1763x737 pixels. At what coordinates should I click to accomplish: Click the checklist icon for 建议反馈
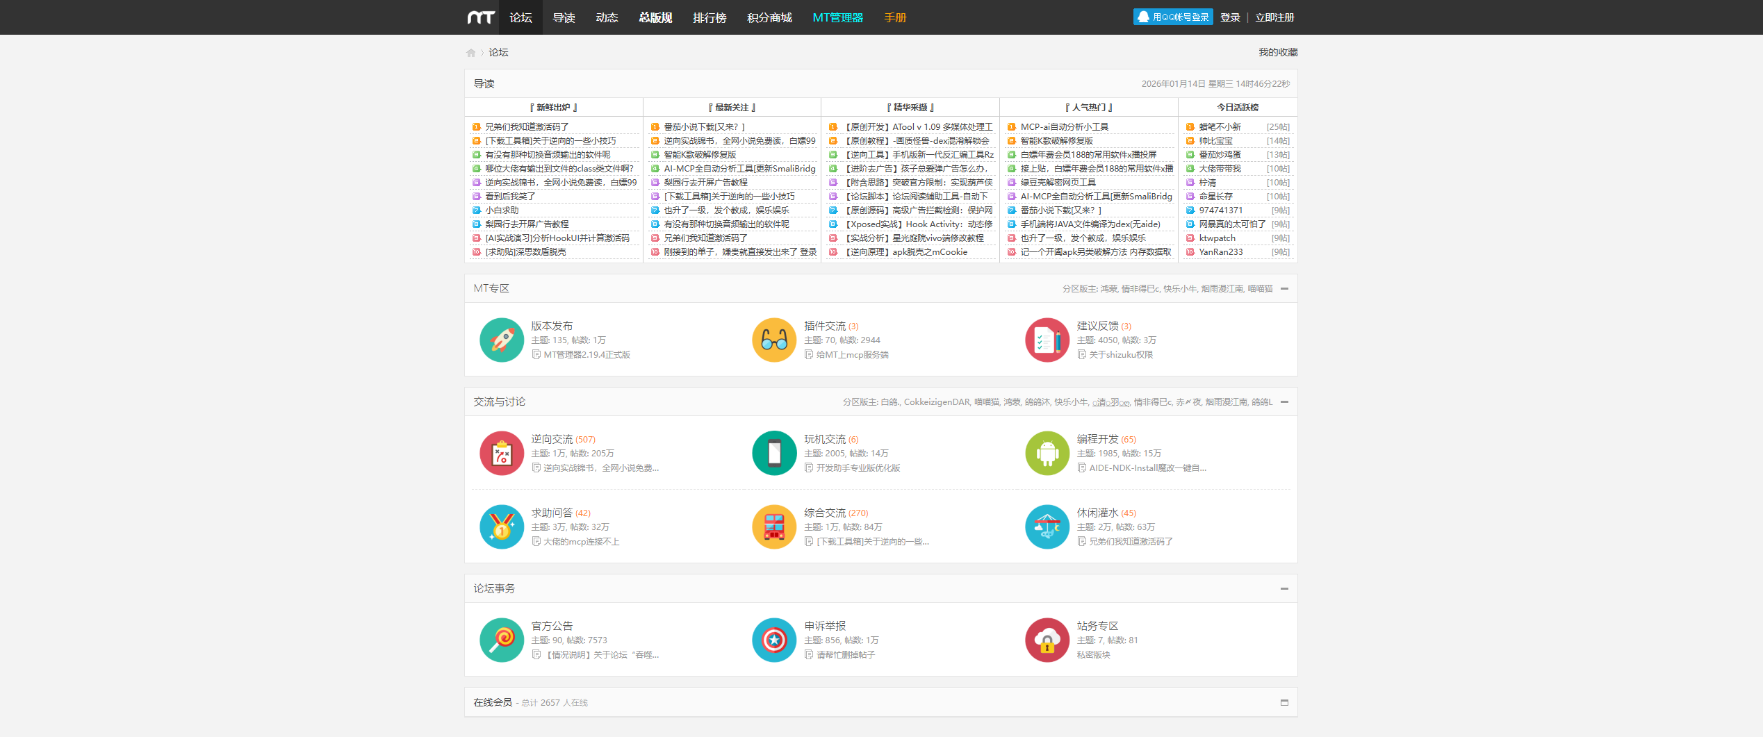click(1047, 340)
